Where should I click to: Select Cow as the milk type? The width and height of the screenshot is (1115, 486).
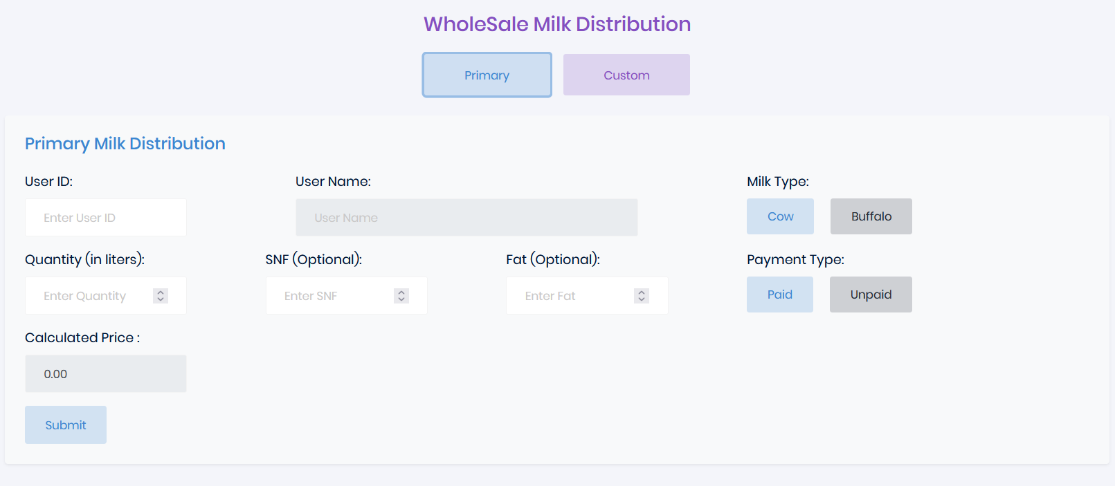click(x=779, y=216)
